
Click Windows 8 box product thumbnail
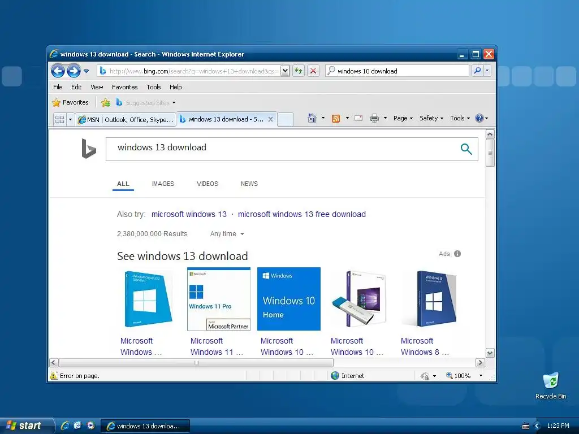tap(429, 299)
